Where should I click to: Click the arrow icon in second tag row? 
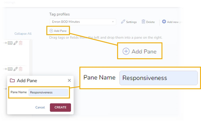coord(5,69)
